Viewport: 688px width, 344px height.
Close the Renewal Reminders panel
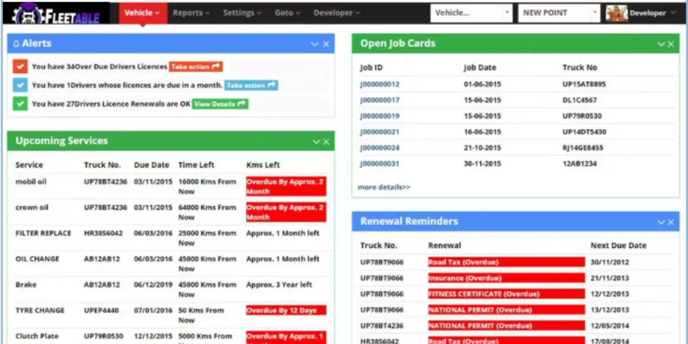click(x=671, y=222)
